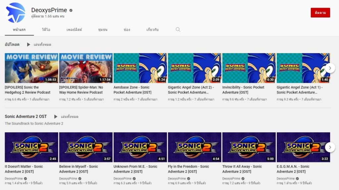Play the 3:57 Believe in Myself thumbnail
The image size is (339, 190).
86,147
